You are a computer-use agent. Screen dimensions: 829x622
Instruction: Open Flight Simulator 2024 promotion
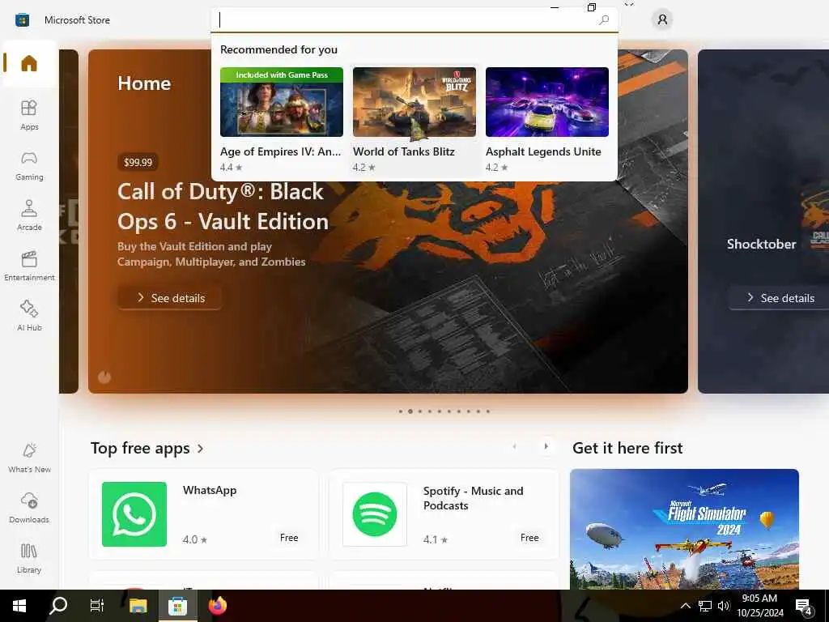click(684, 529)
